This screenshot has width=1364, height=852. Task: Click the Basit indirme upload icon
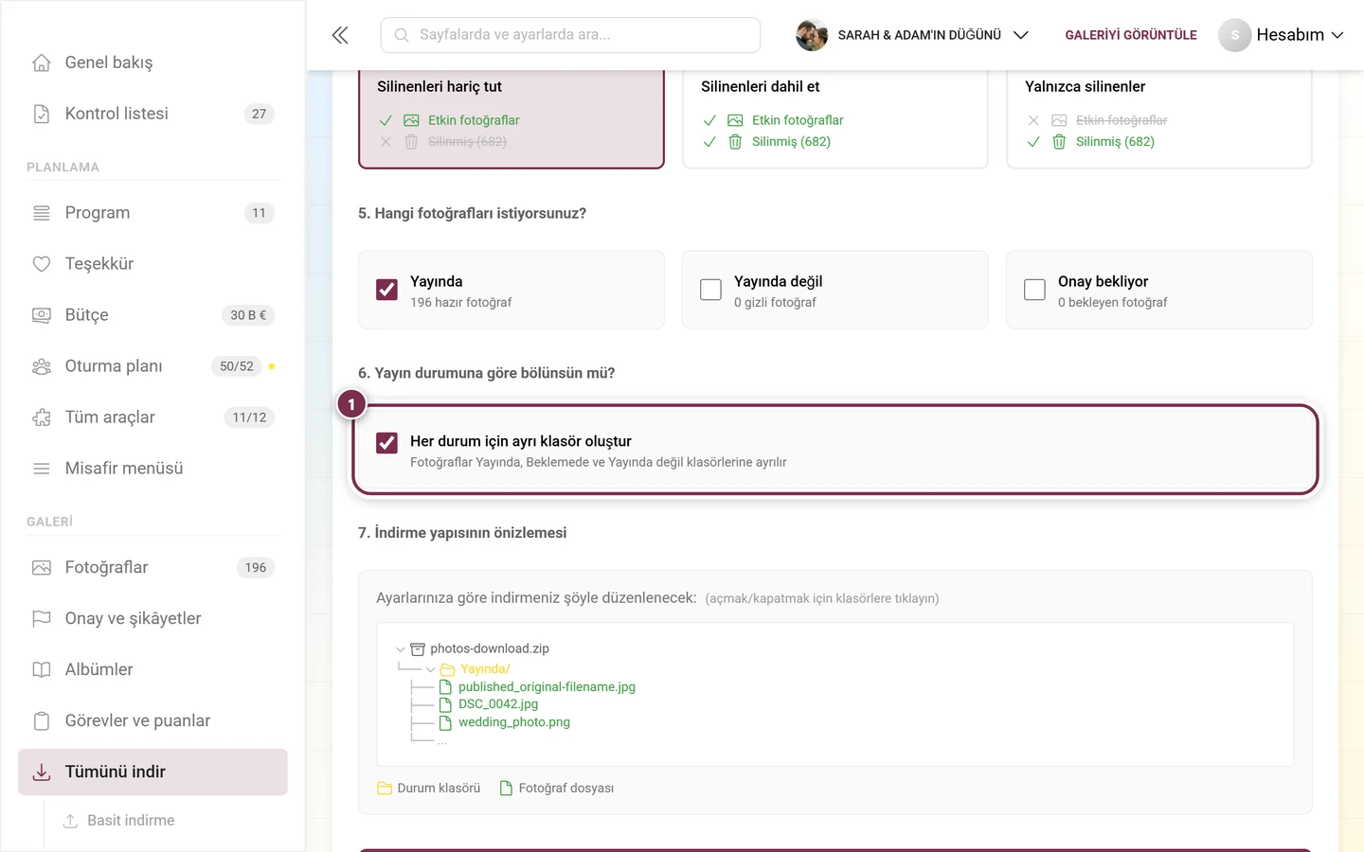[70, 821]
